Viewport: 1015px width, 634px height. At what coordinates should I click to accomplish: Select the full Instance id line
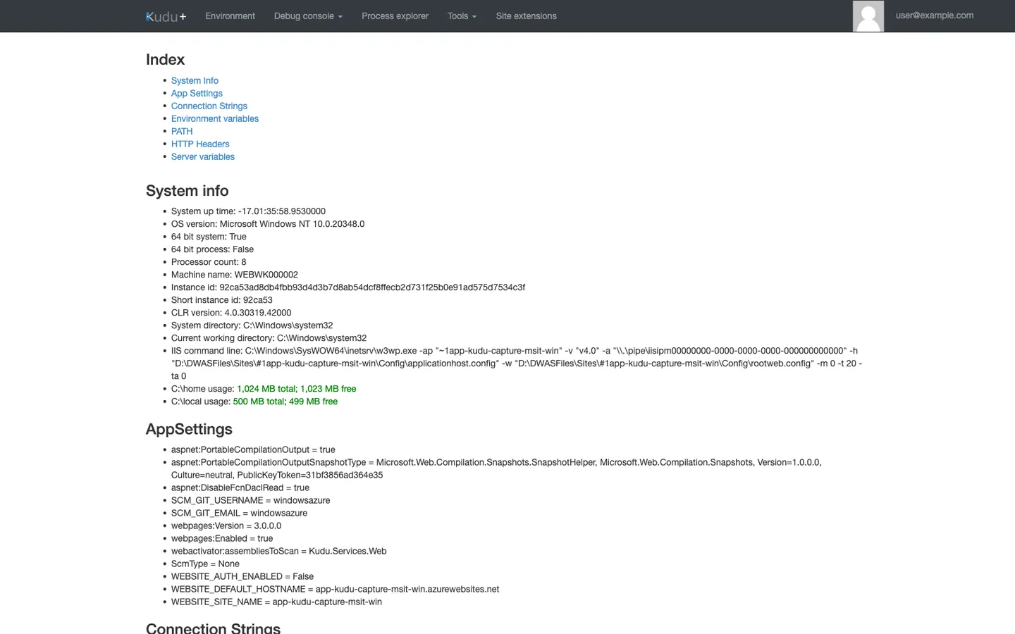click(x=348, y=287)
